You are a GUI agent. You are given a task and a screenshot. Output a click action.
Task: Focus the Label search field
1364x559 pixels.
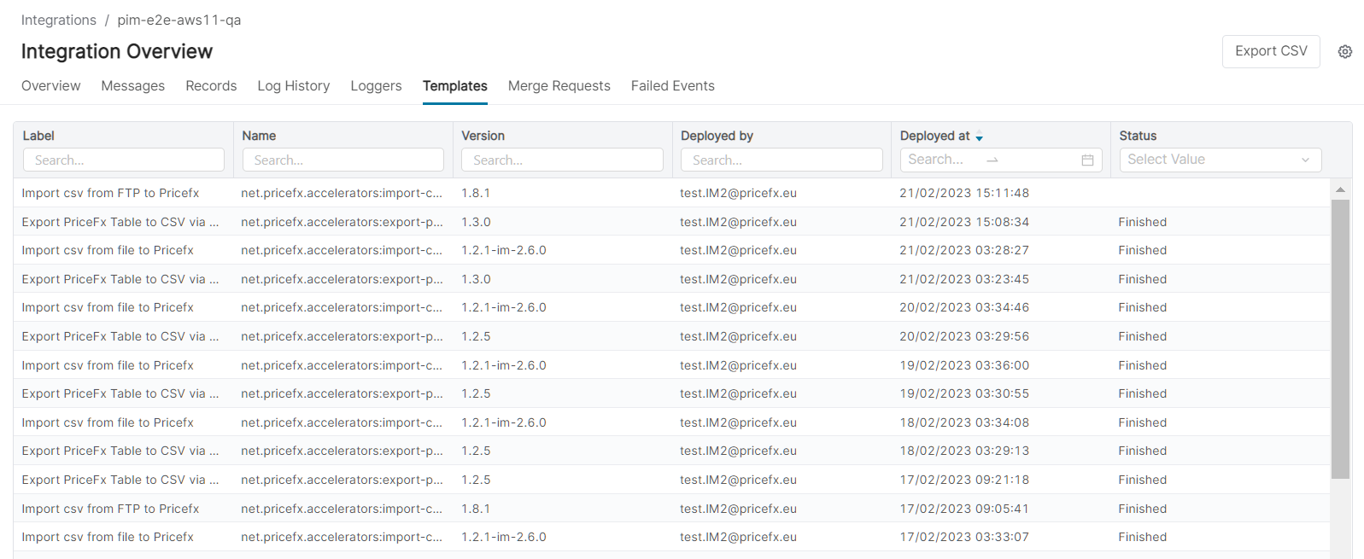124,160
